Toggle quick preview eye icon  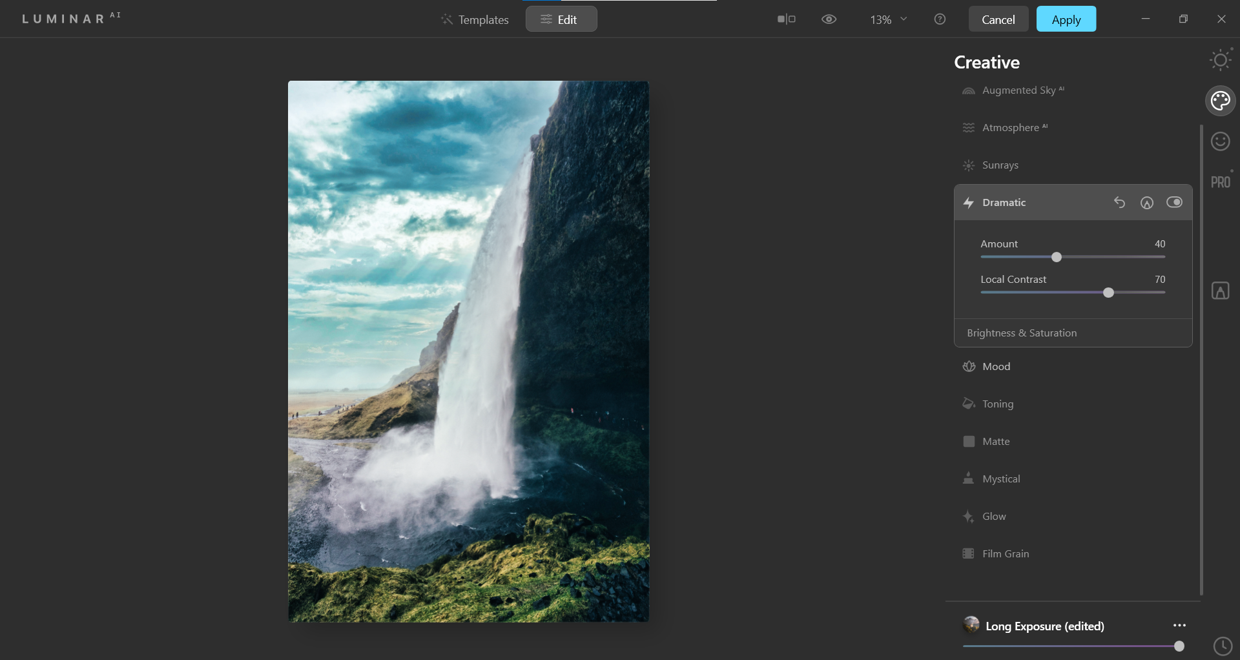point(829,19)
